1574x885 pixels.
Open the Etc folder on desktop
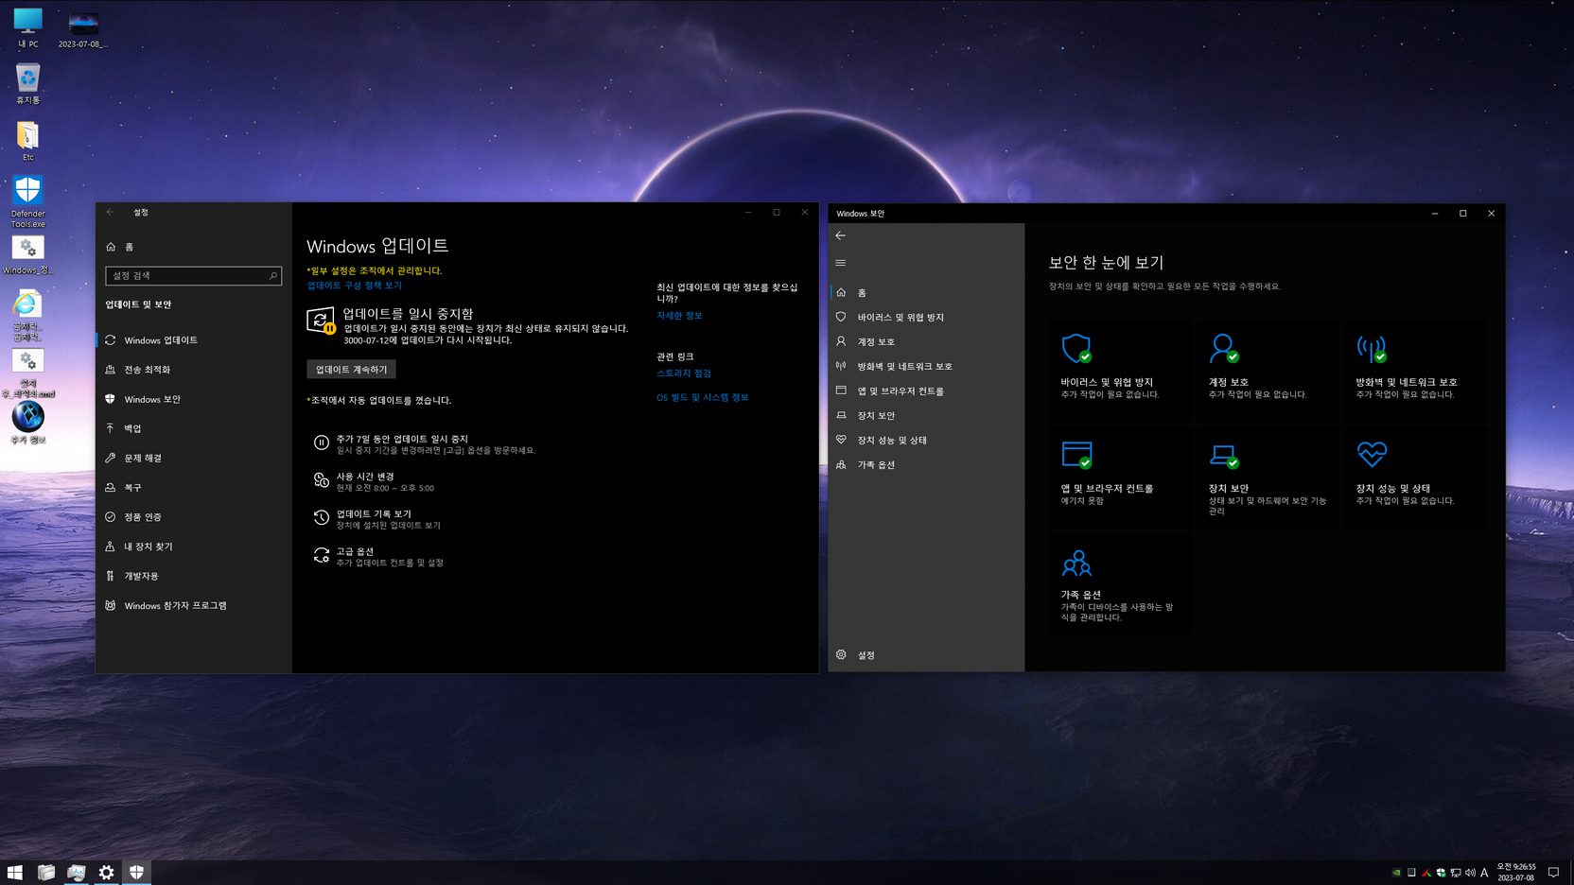click(x=27, y=141)
